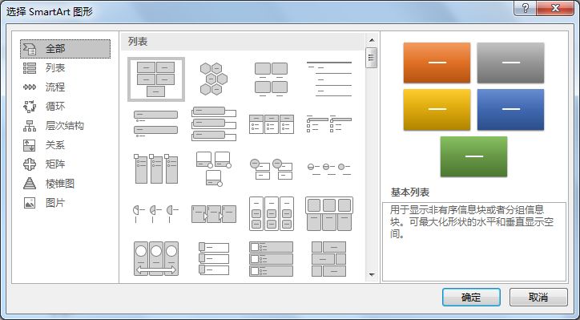
Task: Click the scrollbar down arrow in gallery
Action: click(372, 275)
